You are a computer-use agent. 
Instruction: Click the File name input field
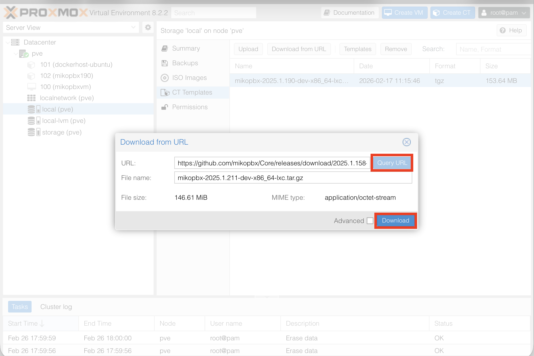point(293,178)
